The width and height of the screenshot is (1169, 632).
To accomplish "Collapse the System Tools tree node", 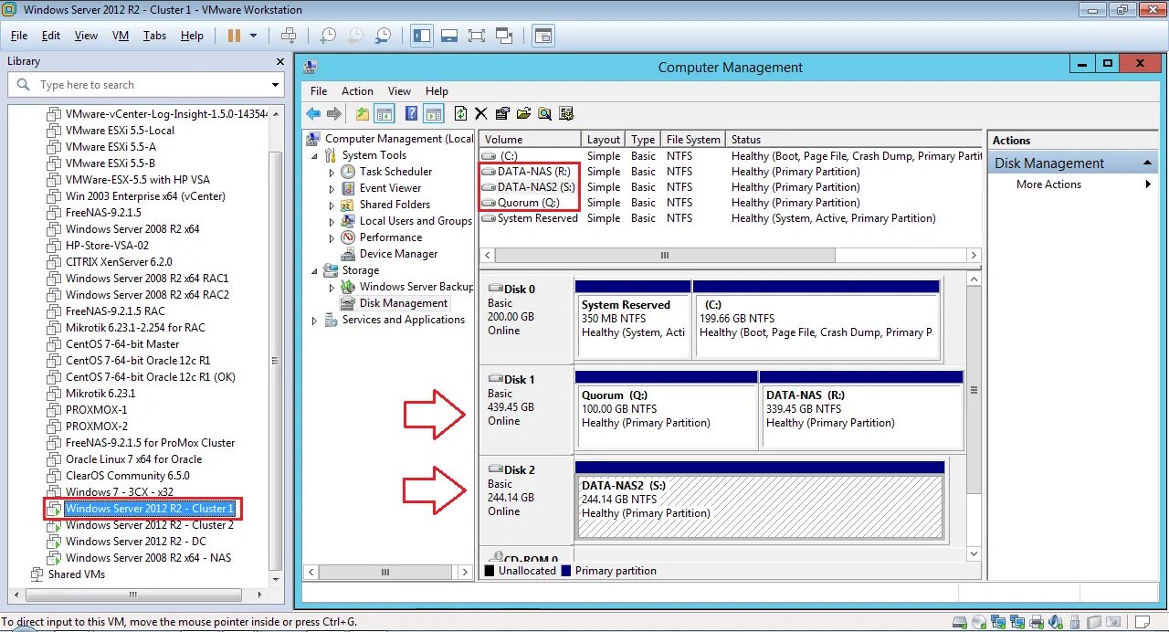I will tap(315, 155).
